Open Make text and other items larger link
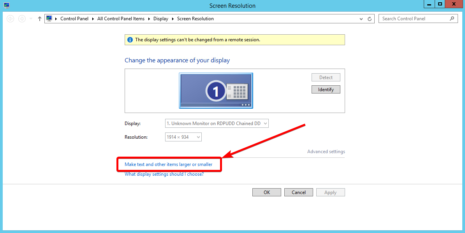Viewport: 465px width, 233px height. [169, 164]
